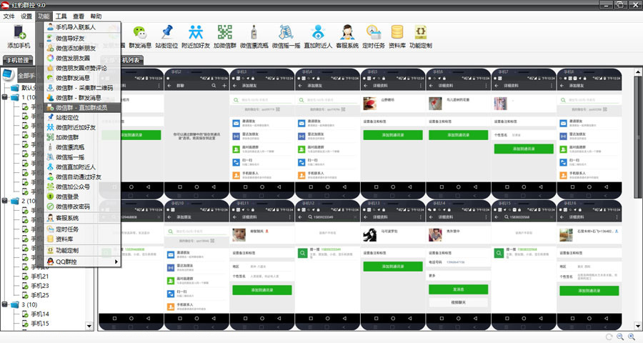Screen dimensions: 643x343
Task: Click the 加微信群 QR code toolbar icon
Action: tap(225, 36)
